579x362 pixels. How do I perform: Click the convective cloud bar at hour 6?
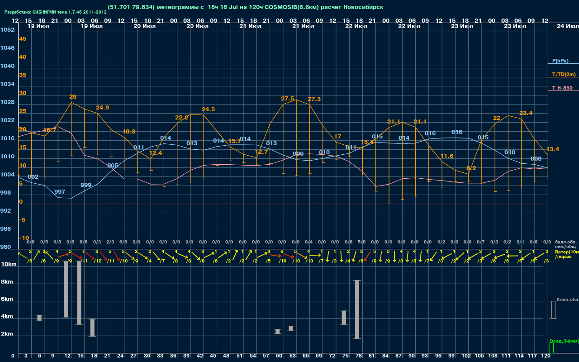39,318
